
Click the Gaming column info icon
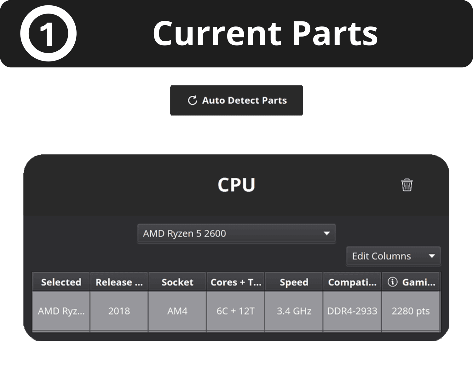click(x=392, y=282)
